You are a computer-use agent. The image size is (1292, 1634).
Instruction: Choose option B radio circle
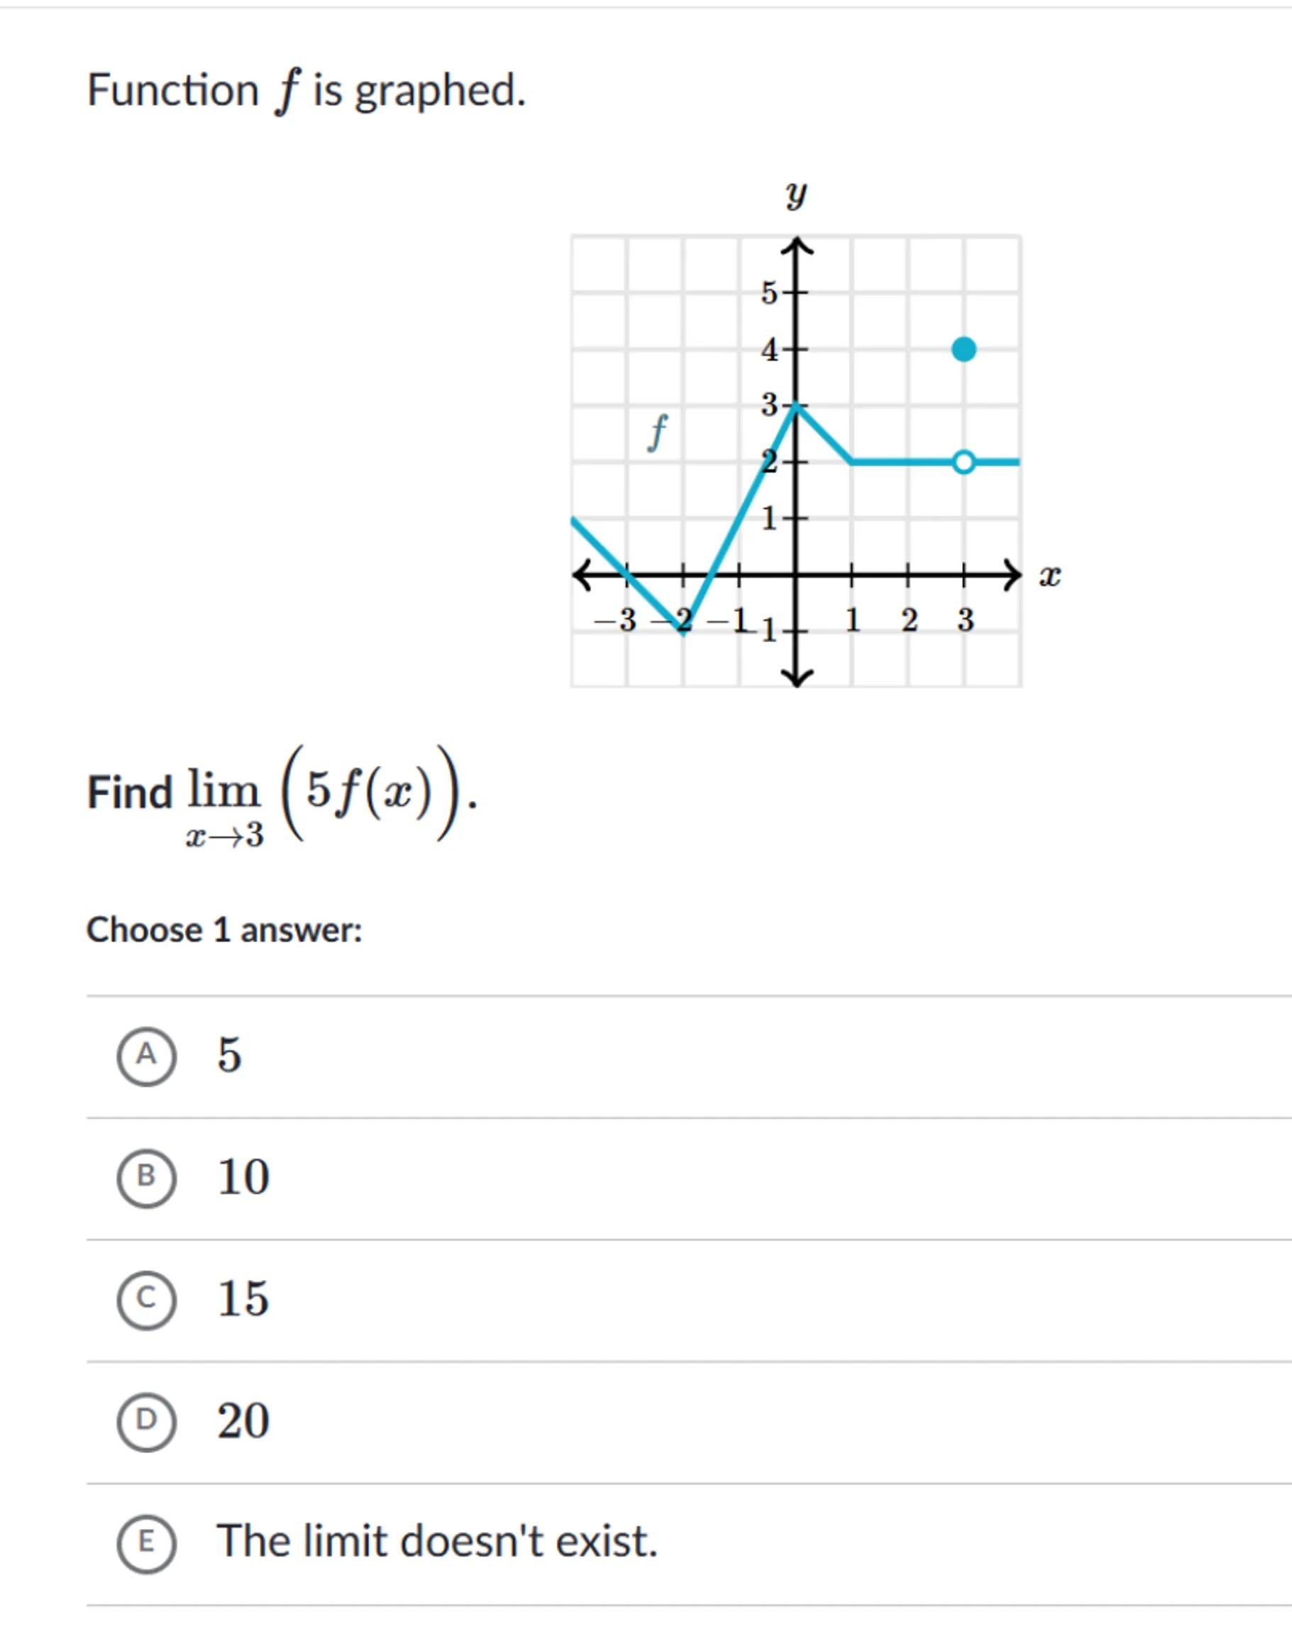(146, 1177)
